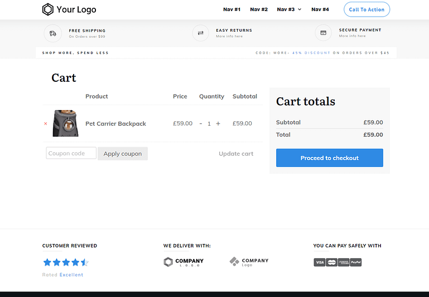The image size is (429, 297).
Task: Click the secure payment card icon
Action: tap(323, 33)
